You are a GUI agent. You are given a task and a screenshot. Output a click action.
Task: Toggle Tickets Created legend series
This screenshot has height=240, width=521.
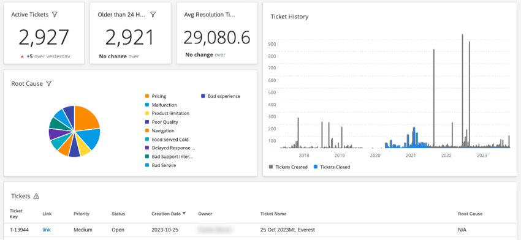coord(288,167)
